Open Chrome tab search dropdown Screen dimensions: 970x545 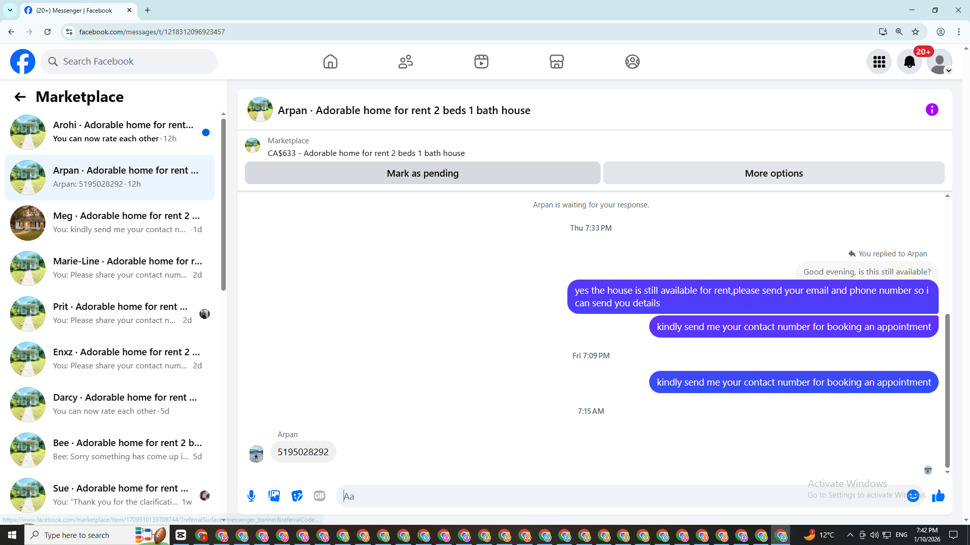tap(10, 10)
